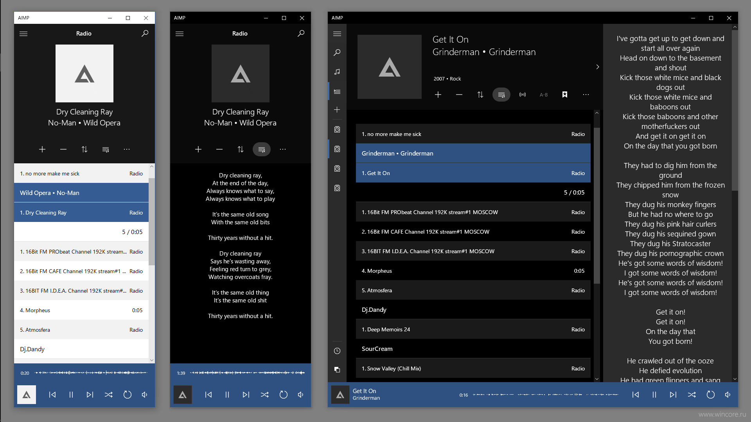This screenshot has width=751, height=422.
Task: Open more options ellipsis in wide window toolbar
Action: click(586, 95)
